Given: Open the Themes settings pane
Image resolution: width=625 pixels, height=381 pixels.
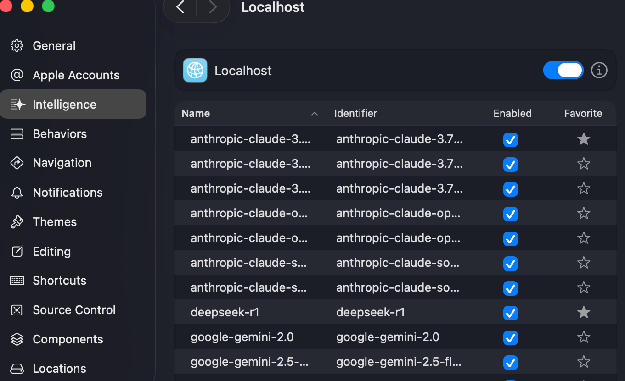Looking at the screenshot, I should tap(54, 222).
